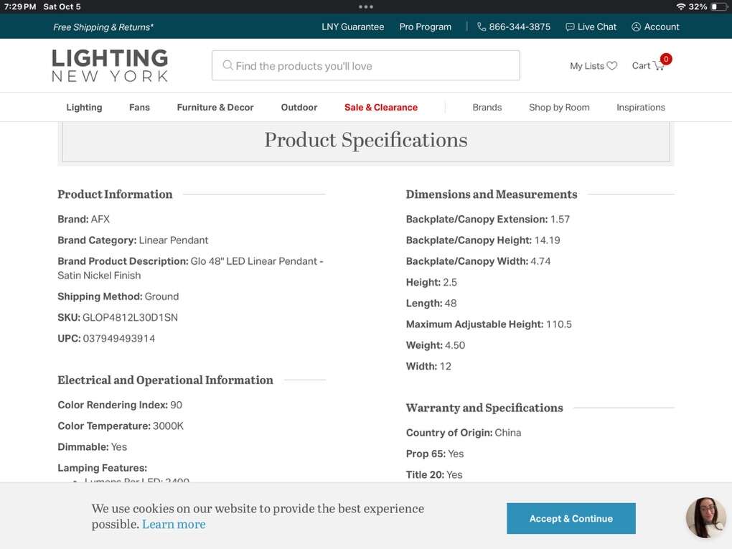Click into the product search field

373,66
